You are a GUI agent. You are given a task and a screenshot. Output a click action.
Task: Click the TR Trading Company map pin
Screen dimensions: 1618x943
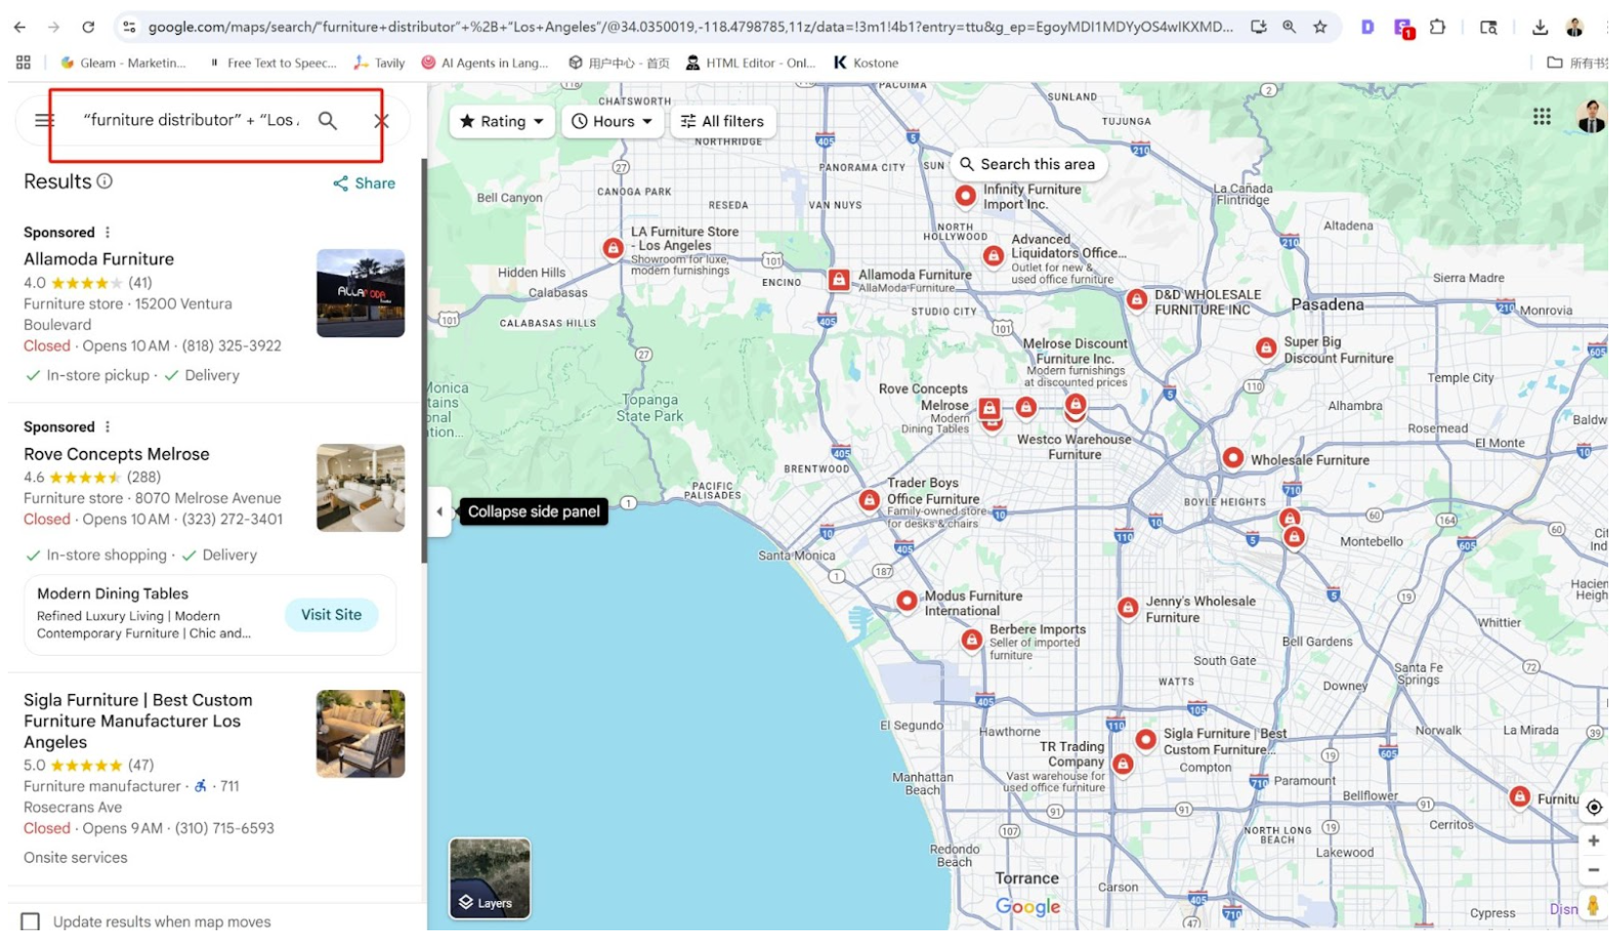(1123, 764)
